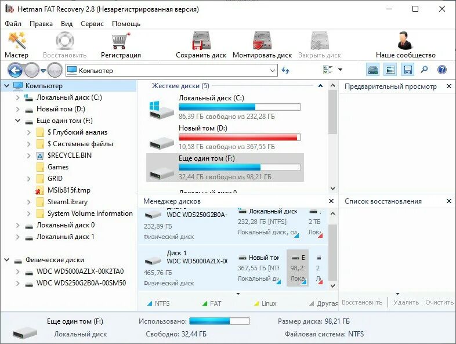The height and width of the screenshot is (344, 456).
Task: Select the $ Глубокий анализ folder
Action: click(77, 132)
